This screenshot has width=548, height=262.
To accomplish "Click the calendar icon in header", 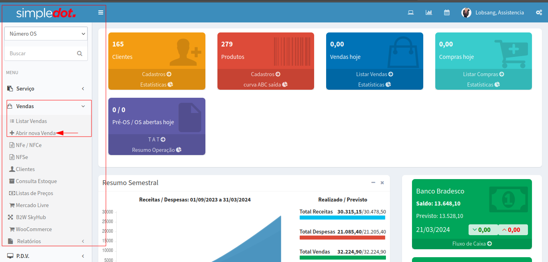I will 447,12.
